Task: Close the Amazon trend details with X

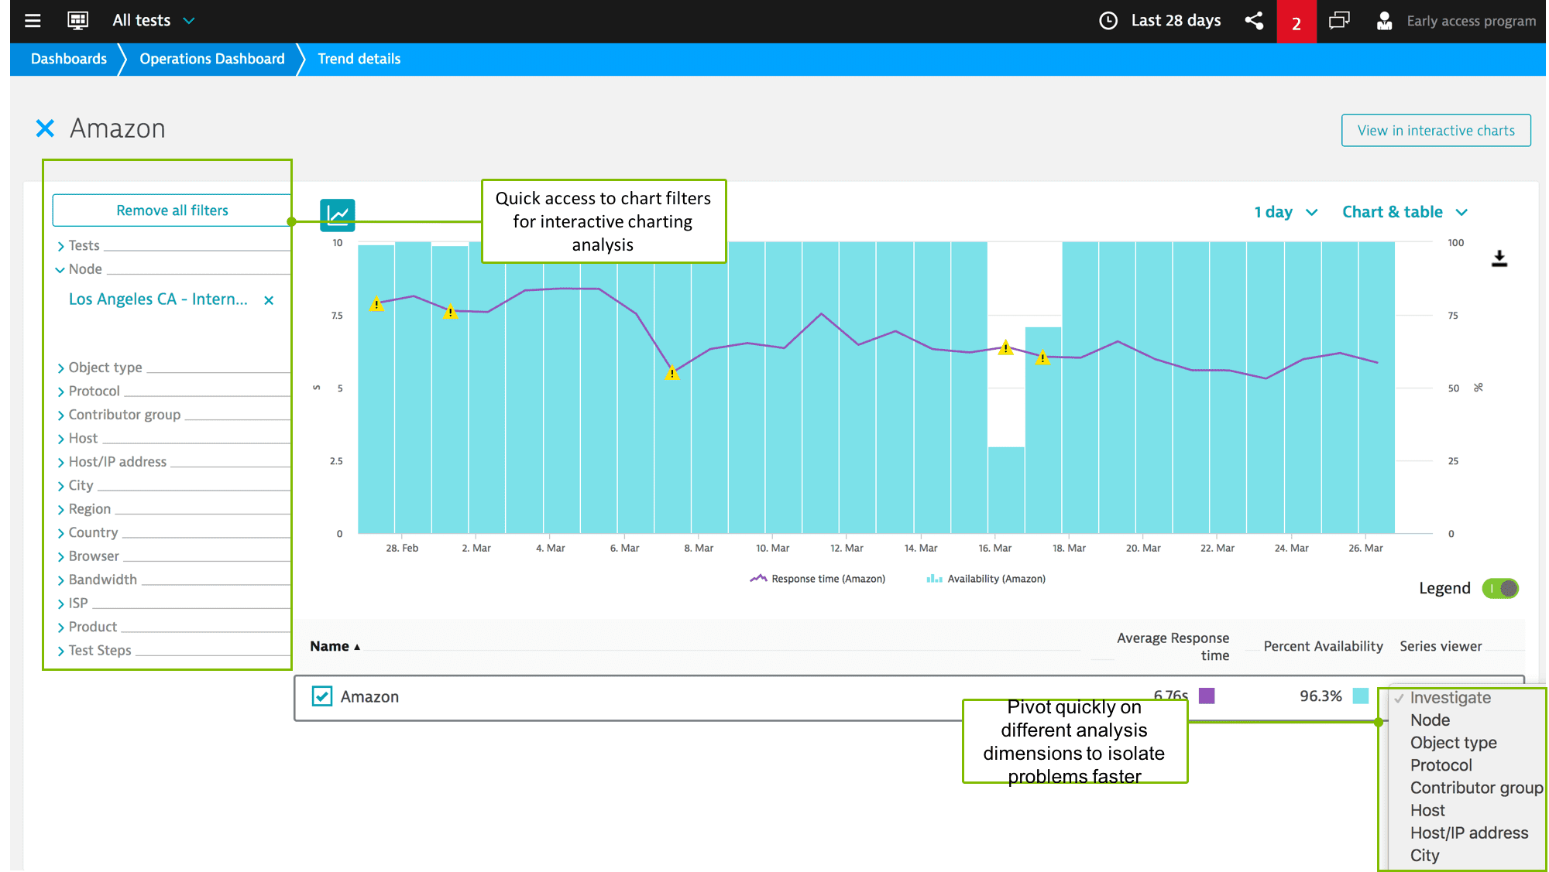Action: point(45,128)
